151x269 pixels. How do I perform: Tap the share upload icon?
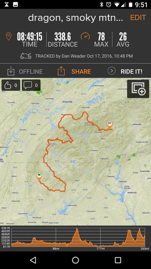click(x=61, y=71)
